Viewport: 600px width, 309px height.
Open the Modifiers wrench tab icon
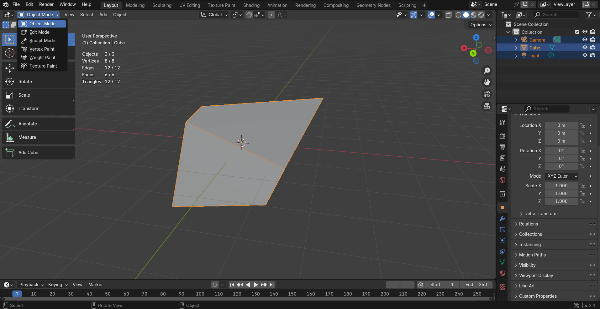[x=502, y=218]
